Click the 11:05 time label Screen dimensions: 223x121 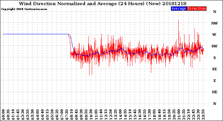(96, 115)
